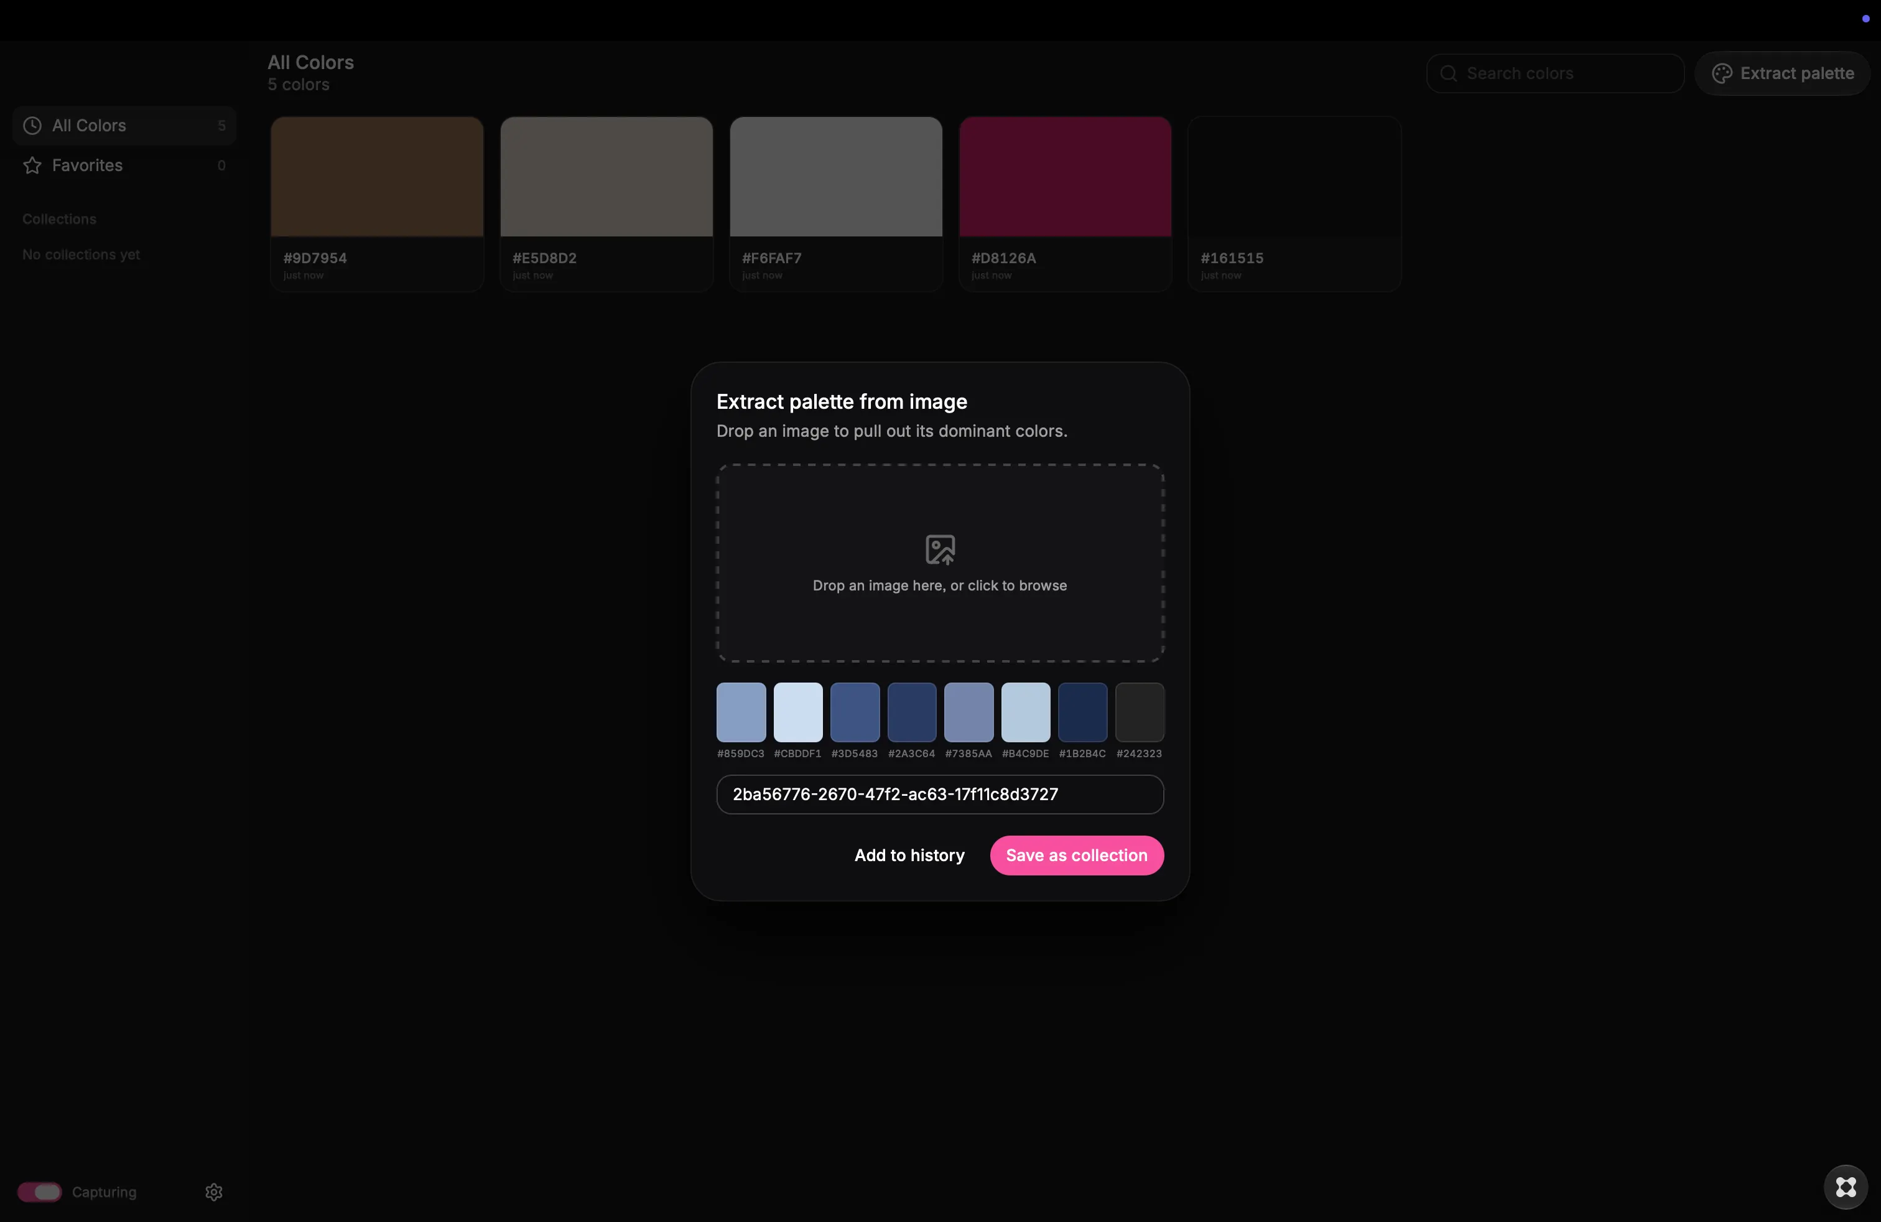
Task: Click the star icon beside Favorites
Action: click(x=32, y=166)
